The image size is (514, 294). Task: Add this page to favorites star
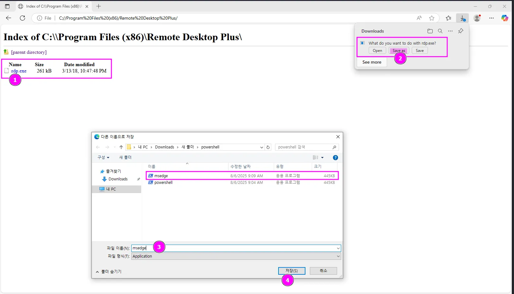coord(432,18)
